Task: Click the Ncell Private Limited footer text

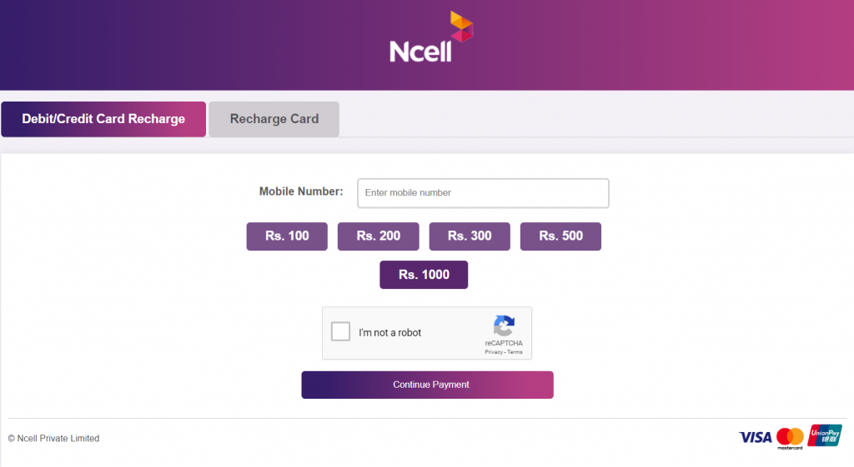Action: (54, 439)
